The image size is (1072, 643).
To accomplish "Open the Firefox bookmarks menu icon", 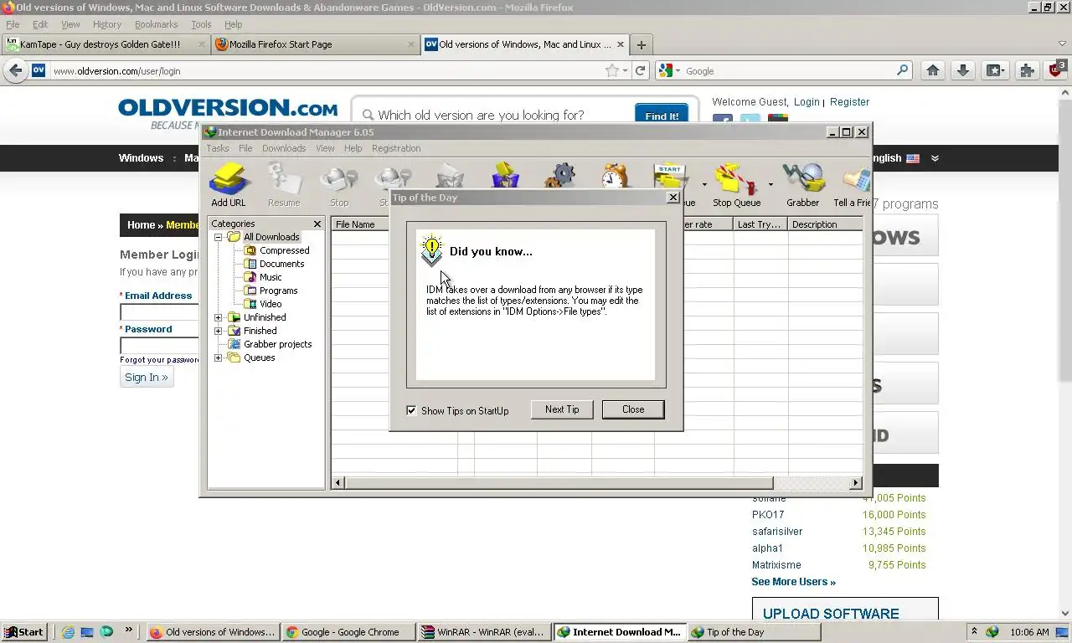I will click(995, 71).
